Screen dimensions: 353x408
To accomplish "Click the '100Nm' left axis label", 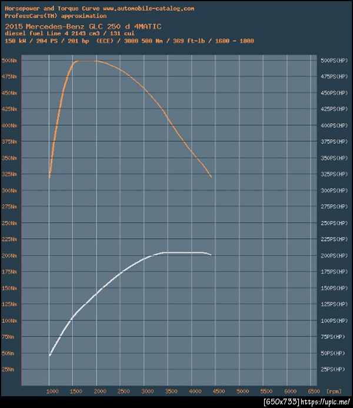I will click(x=9, y=320).
